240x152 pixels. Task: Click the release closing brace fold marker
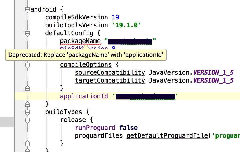[27, 144]
